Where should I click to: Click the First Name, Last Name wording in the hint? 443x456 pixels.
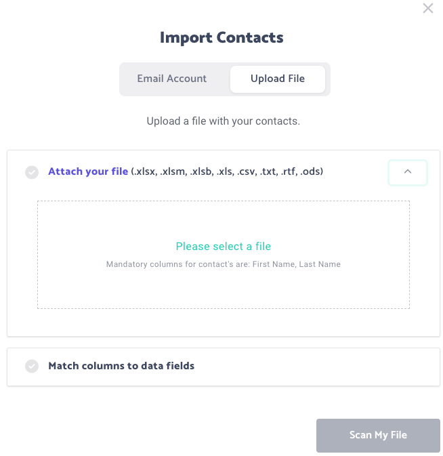point(297,264)
